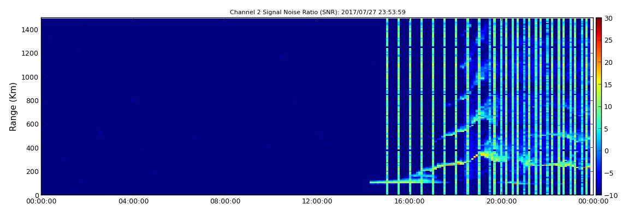This screenshot has height=222, width=628.
Task: Click the 800 range tick label
Action: click(x=32, y=100)
